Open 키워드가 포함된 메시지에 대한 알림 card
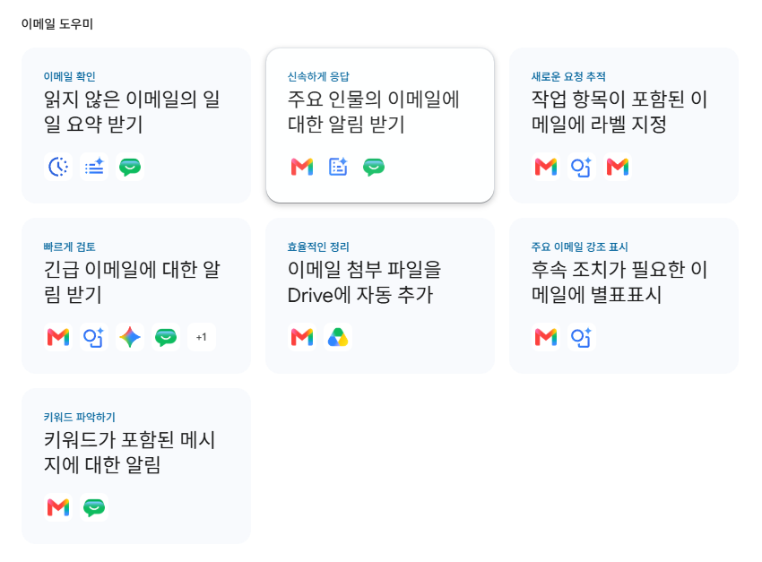762x562 pixels. point(136,466)
